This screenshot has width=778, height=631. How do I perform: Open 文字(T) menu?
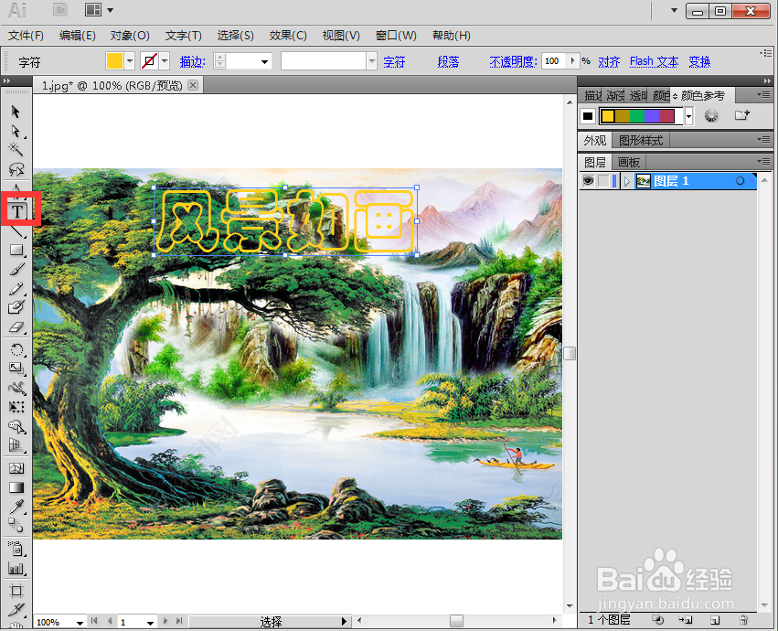pos(184,36)
